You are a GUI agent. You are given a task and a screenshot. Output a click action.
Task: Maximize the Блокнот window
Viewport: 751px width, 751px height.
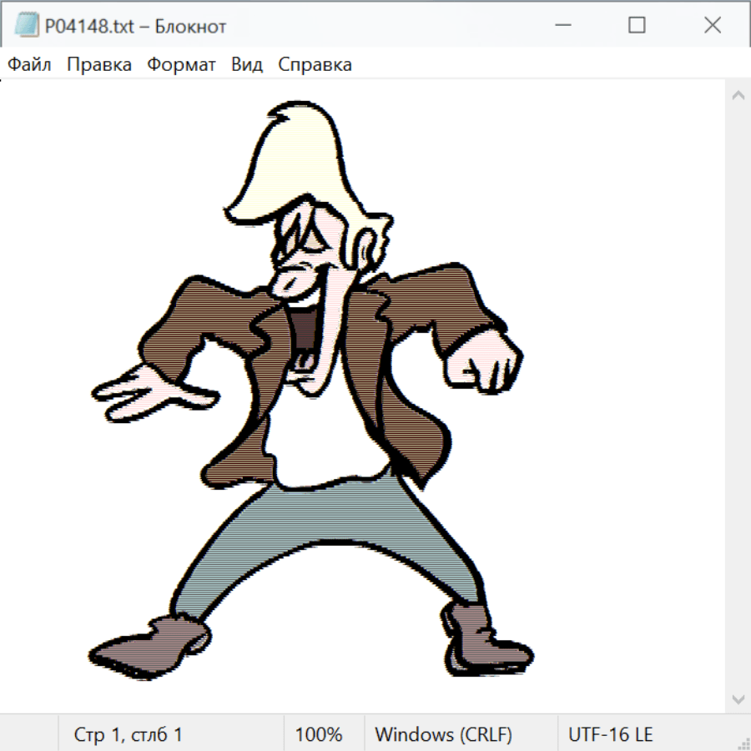(637, 26)
